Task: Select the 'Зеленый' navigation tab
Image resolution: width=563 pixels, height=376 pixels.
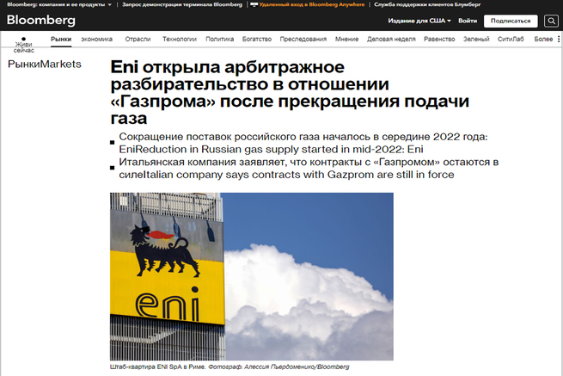Action: coord(476,40)
